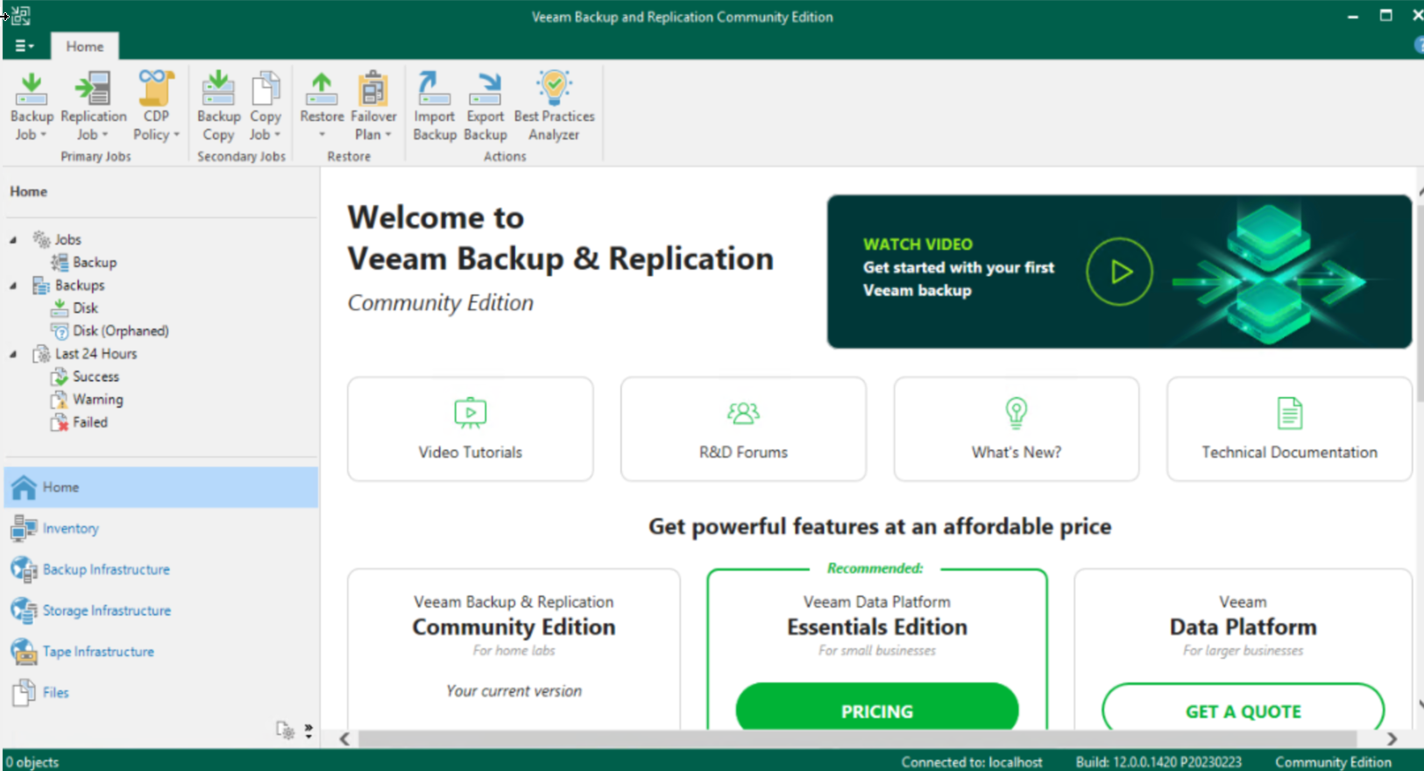Select Backup under Jobs in tree

click(84, 262)
